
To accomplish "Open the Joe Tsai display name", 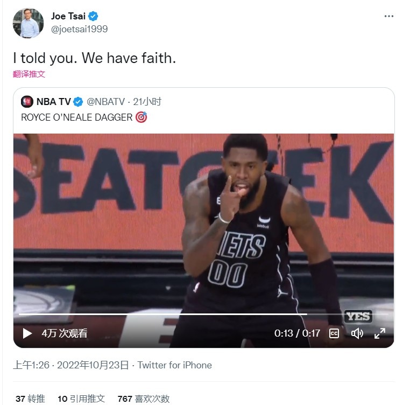I will coord(68,16).
